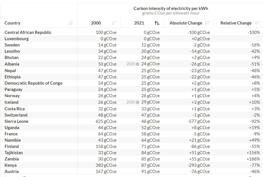The width and height of the screenshot is (263, 177).
Task: Select the Austria row name
Action: 12,172
